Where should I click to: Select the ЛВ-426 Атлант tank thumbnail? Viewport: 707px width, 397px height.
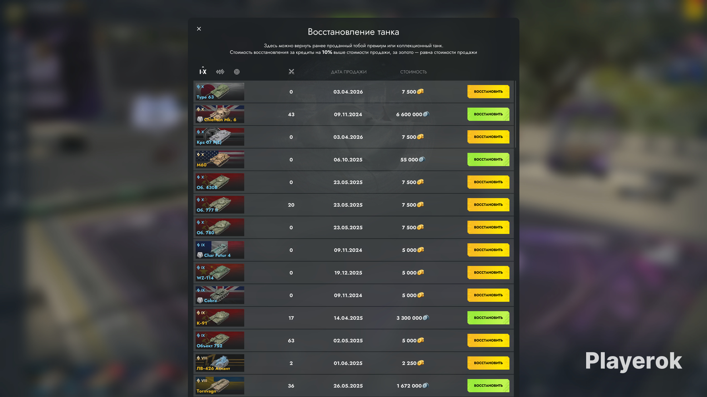pos(220,363)
